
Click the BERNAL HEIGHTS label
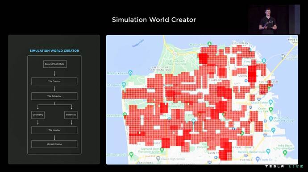[x=243, y=147]
